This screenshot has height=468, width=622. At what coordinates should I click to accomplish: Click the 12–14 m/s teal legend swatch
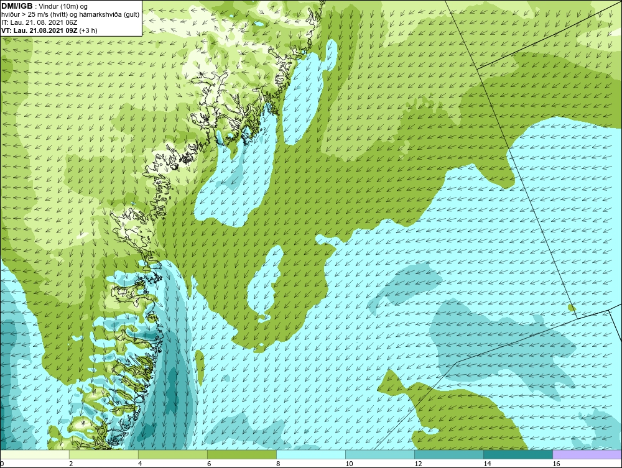coord(449,454)
